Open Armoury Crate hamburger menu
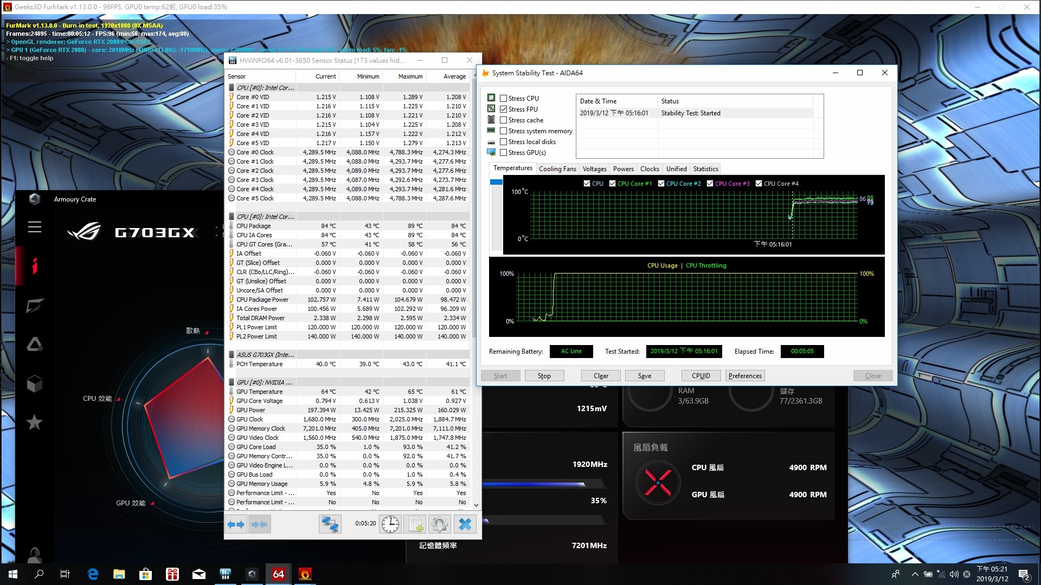 click(35, 227)
